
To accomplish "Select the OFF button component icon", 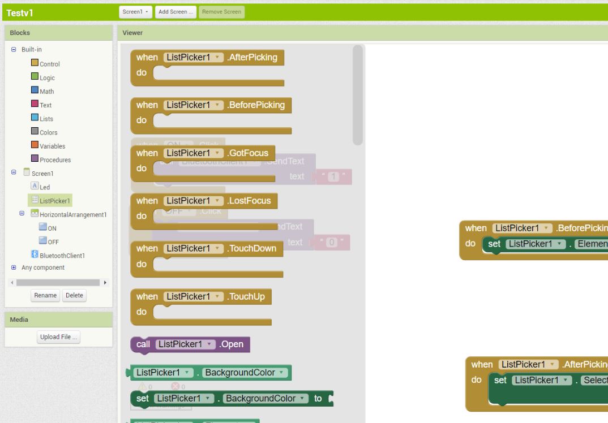I will coord(43,240).
